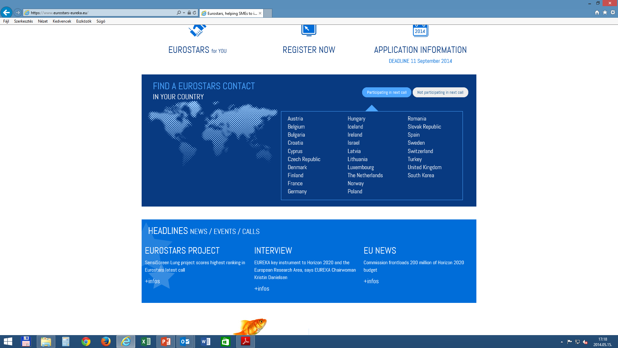618x348 pixels.
Task: Open +infos under EU News
Action: click(371, 281)
